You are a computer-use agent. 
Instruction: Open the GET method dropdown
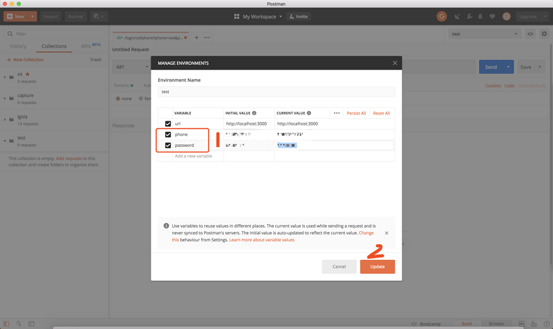click(132, 67)
